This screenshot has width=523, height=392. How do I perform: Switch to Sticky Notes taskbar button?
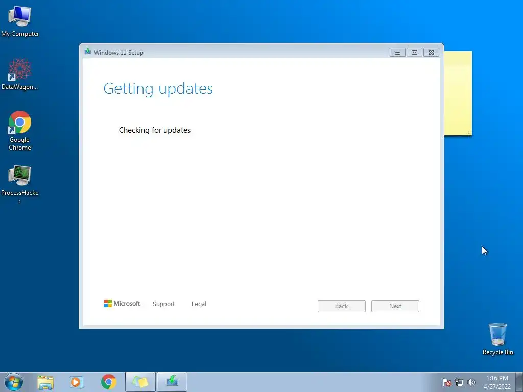point(140,382)
